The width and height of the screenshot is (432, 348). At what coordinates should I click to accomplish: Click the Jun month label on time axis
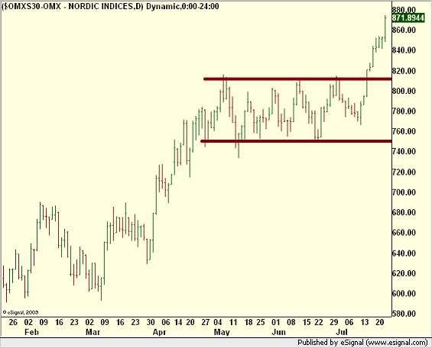coord(278,332)
